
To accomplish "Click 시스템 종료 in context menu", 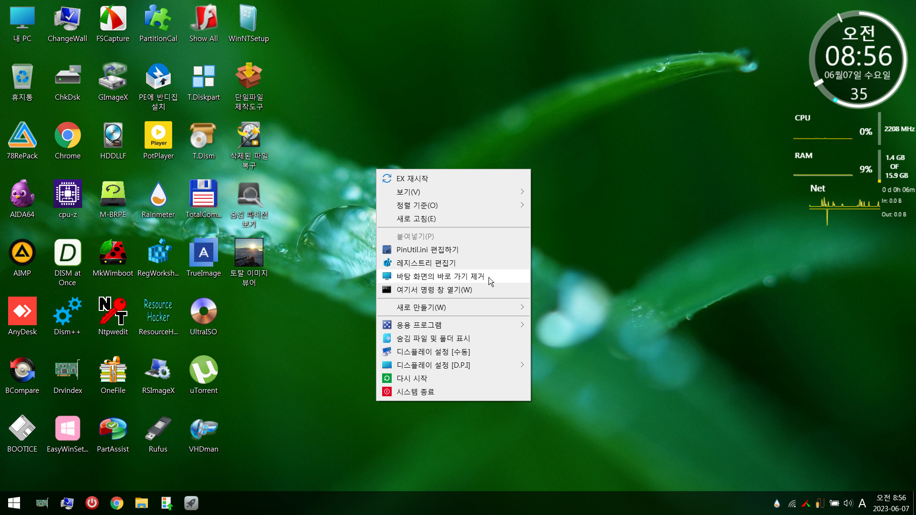I will click(x=453, y=391).
